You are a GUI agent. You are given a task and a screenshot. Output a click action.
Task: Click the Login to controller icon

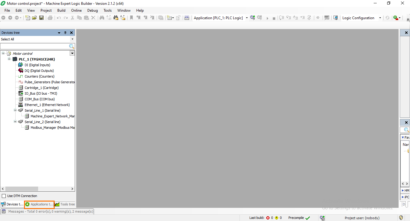252,18
